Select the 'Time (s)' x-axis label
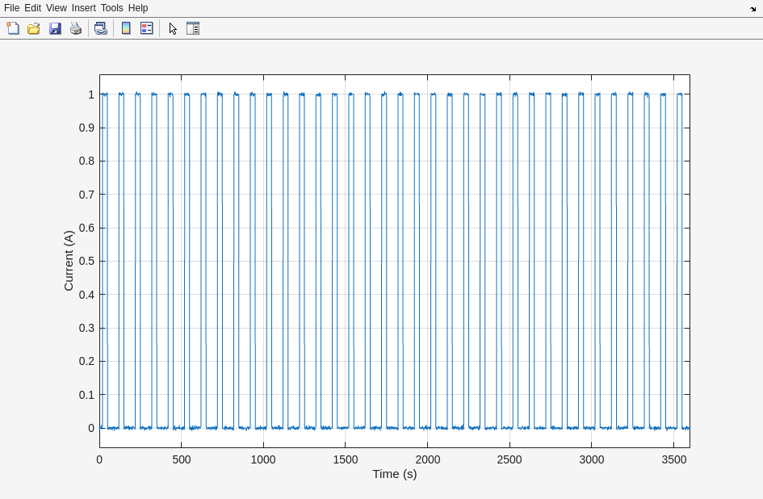Viewport: 763px width, 499px height. (x=395, y=474)
